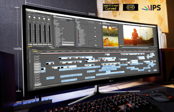Open first mixer channel's automation mode dropdown
The image size is (174, 112).
tap(29, 21)
